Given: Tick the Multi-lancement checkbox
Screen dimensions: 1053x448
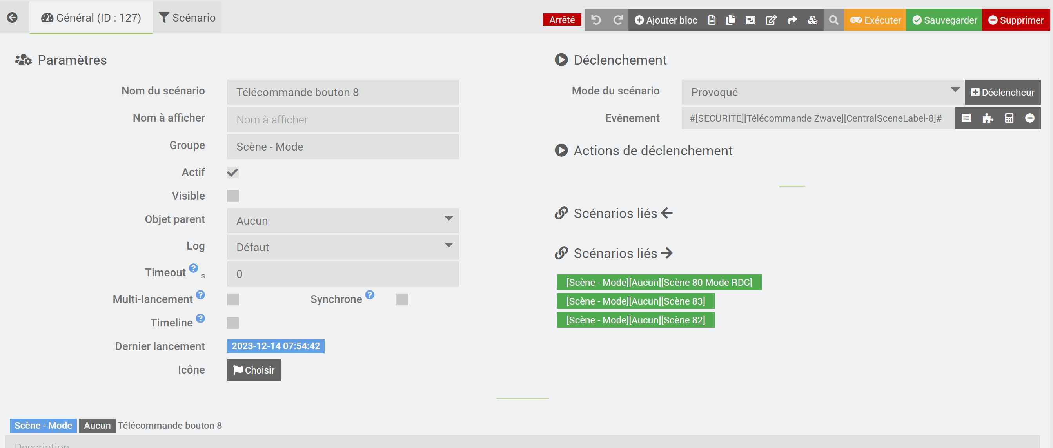Looking at the screenshot, I should coord(232,299).
